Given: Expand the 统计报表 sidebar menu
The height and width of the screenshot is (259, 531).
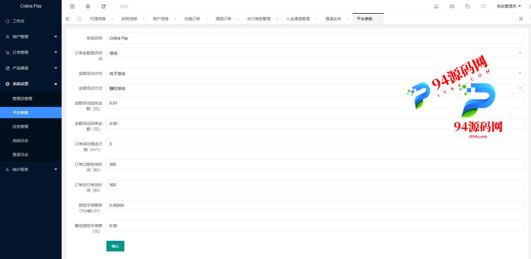Looking at the screenshot, I should [31, 169].
